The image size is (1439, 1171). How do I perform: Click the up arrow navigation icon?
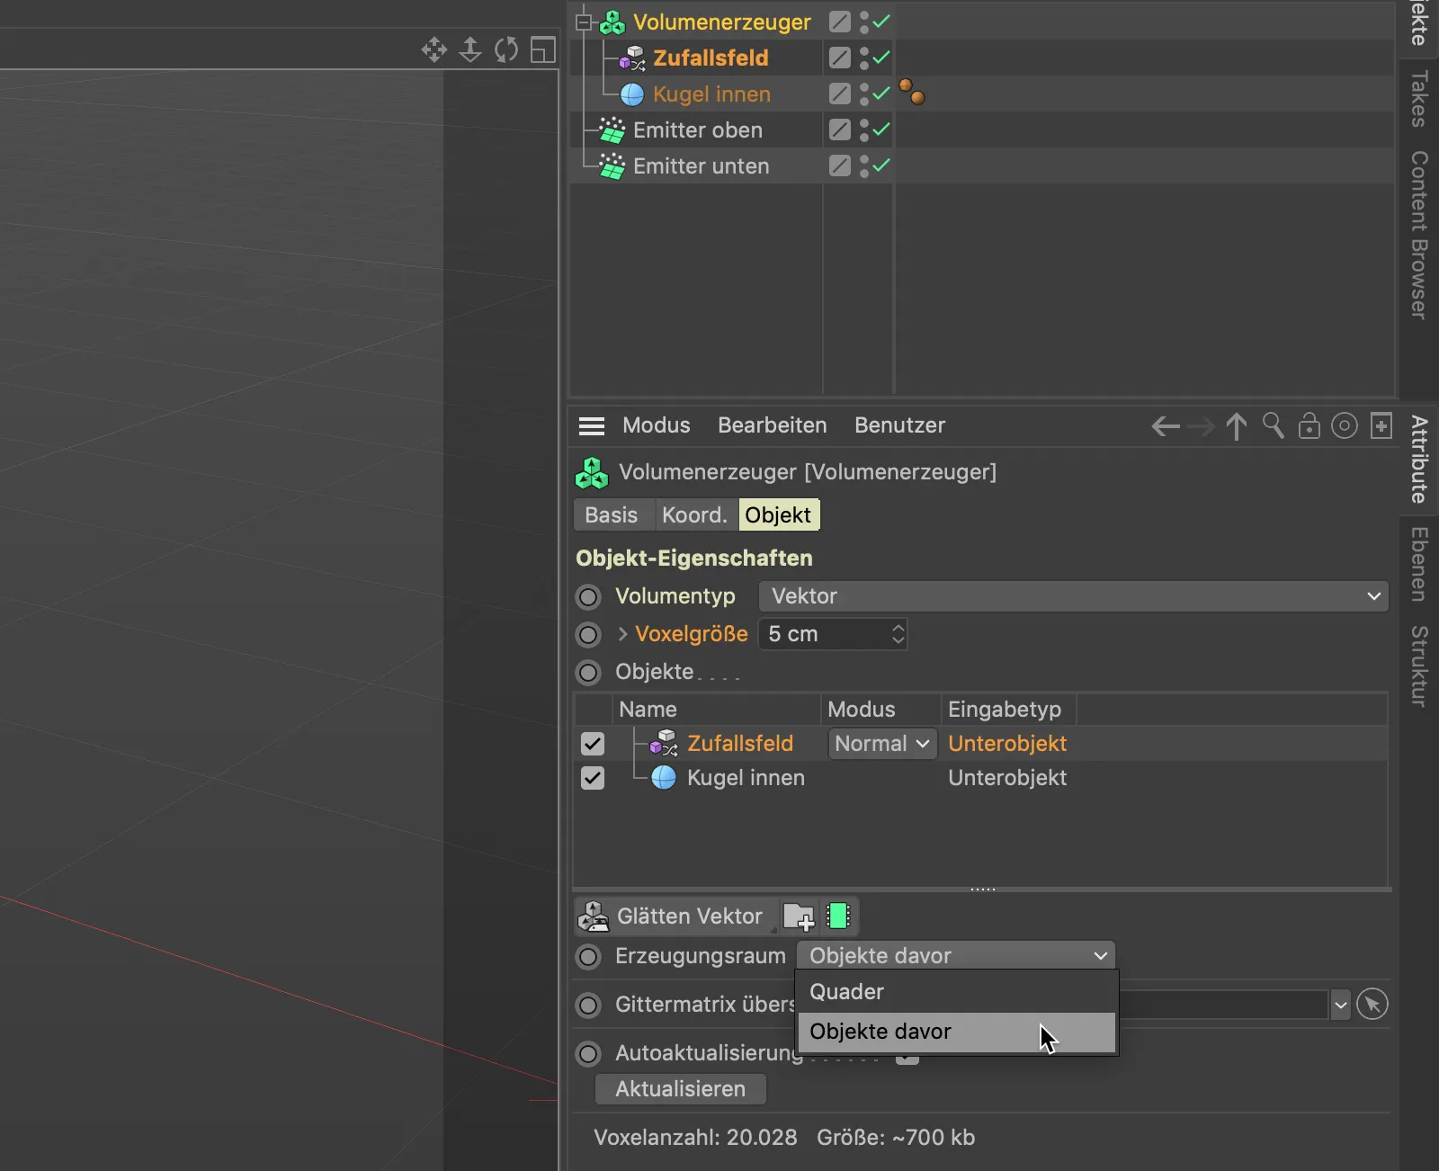coord(1237,426)
